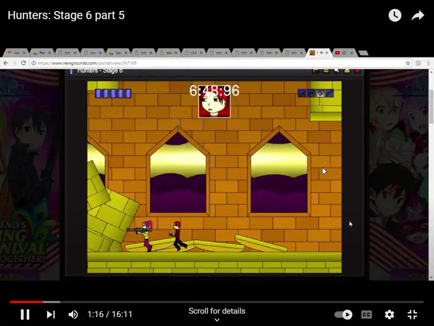This screenshot has height=326, width=434.
Task: Click the red heart favorite icon
Action: 357,71
